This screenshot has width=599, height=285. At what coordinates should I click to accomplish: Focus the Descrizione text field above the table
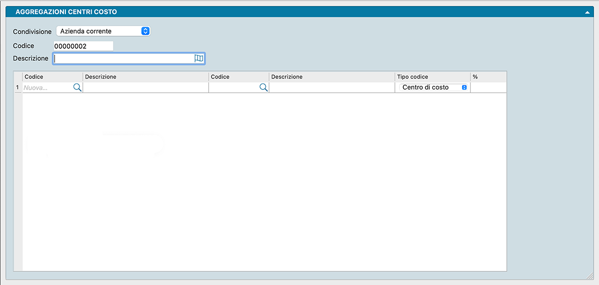[123, 59]
